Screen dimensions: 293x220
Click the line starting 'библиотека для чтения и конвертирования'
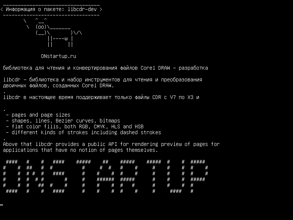[x=105, y=68]
